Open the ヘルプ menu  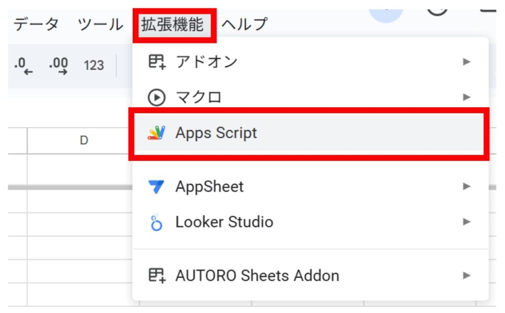pyautogui.click(x=245, y=24)
